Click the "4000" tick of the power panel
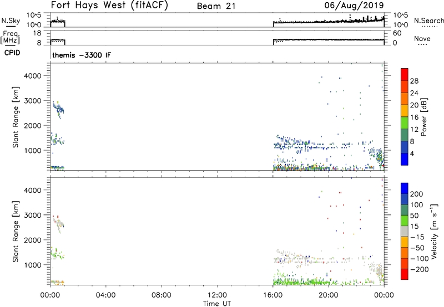 coord(33,76)
